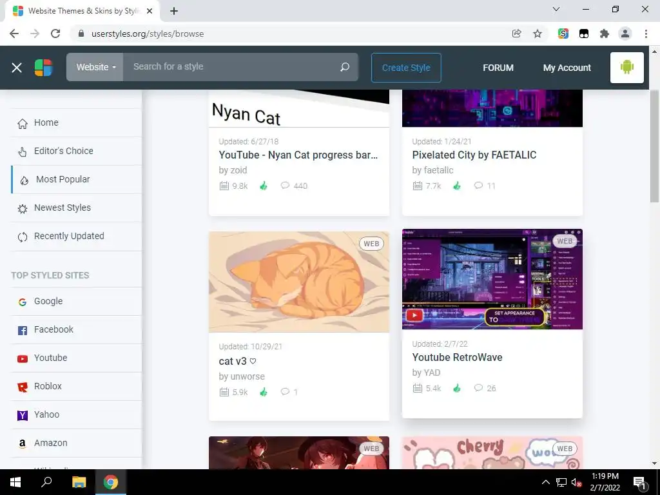Open taskbar search

pyautogui.click(x=46, y=482)
